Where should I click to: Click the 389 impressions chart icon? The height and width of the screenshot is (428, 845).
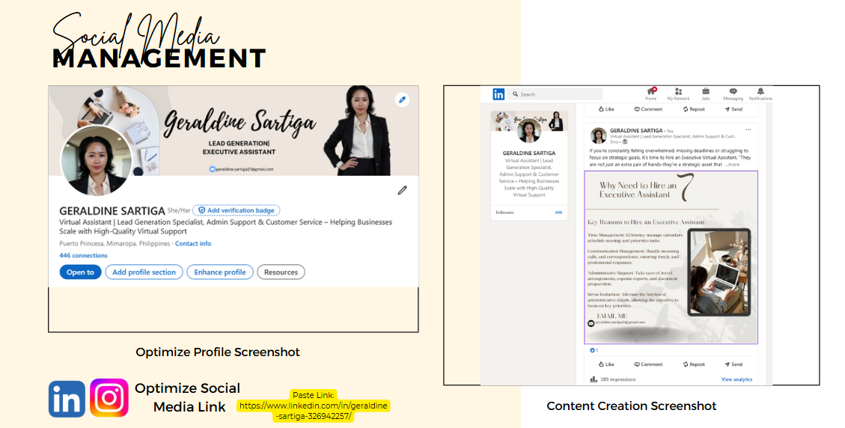pyautogui.click(x=594, y=379)
